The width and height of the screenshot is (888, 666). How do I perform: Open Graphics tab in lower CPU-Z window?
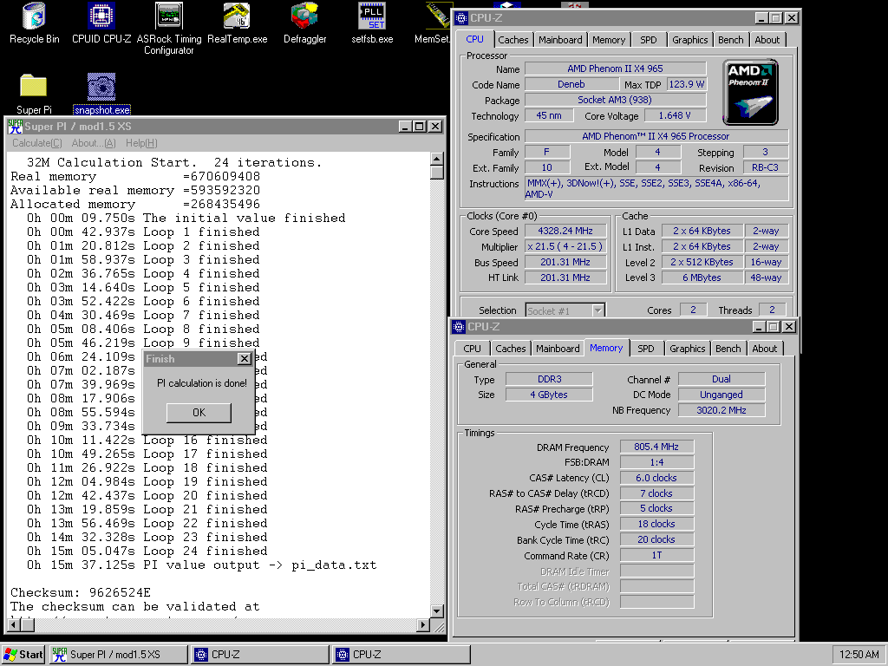(687, 349)
